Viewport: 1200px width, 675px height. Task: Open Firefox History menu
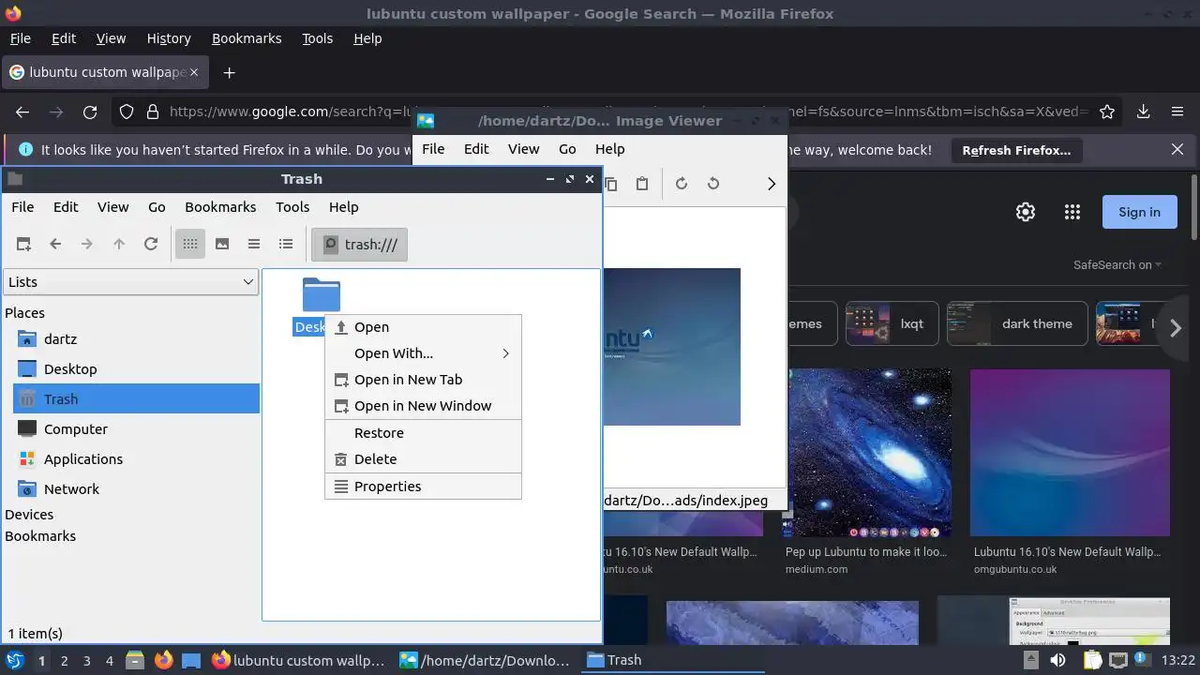[x=169, y=38]
